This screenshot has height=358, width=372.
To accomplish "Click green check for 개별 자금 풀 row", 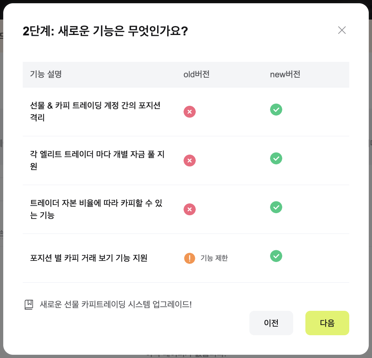I will (x=276, y=158).
